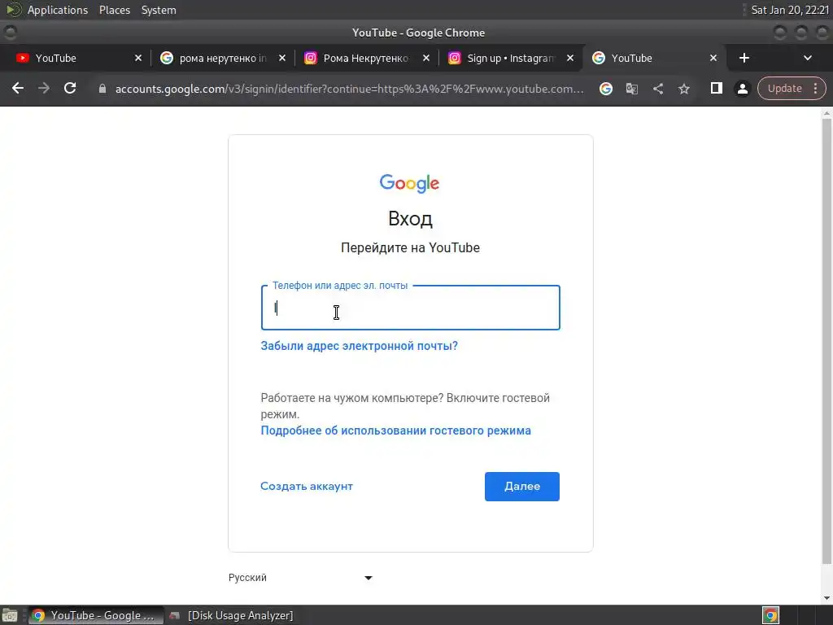
Task: Close the Sign up Instagram tab
Action: click(x=570, y=58)
